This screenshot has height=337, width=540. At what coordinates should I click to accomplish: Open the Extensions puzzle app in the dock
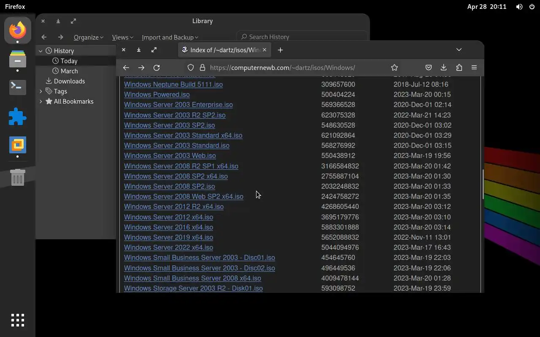click(x=18, y=116)
